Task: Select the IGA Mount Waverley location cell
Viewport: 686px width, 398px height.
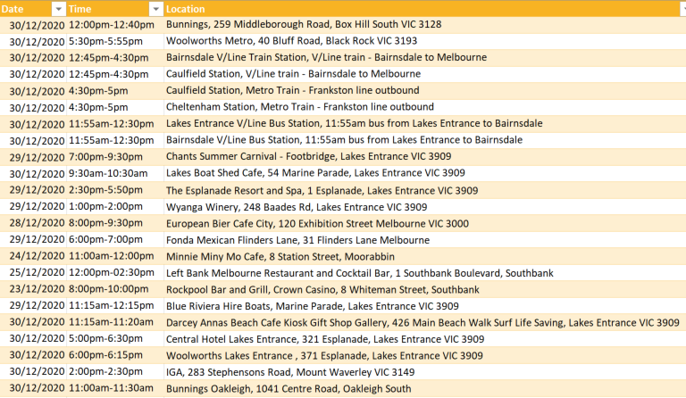Action: tap(425, 372)
